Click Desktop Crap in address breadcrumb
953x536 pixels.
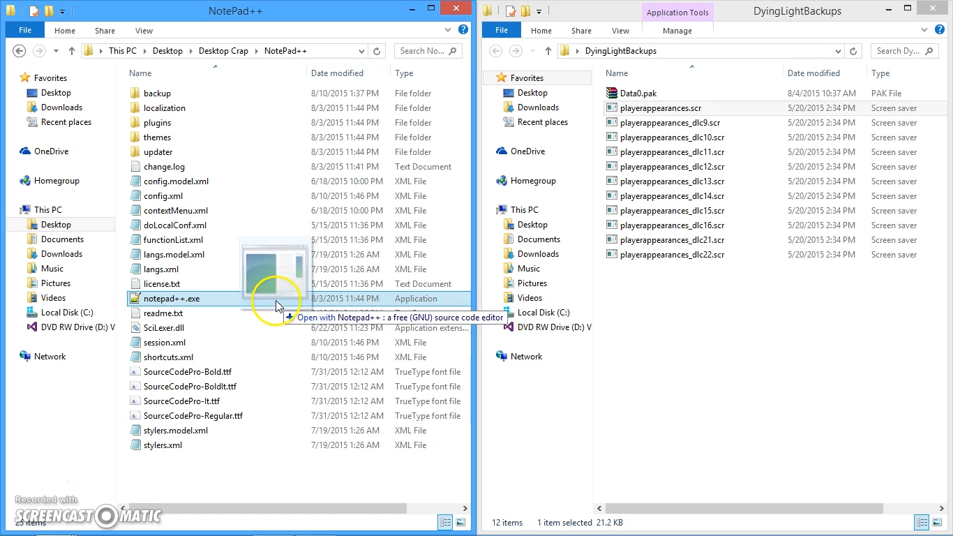click(x=223, y=51)
